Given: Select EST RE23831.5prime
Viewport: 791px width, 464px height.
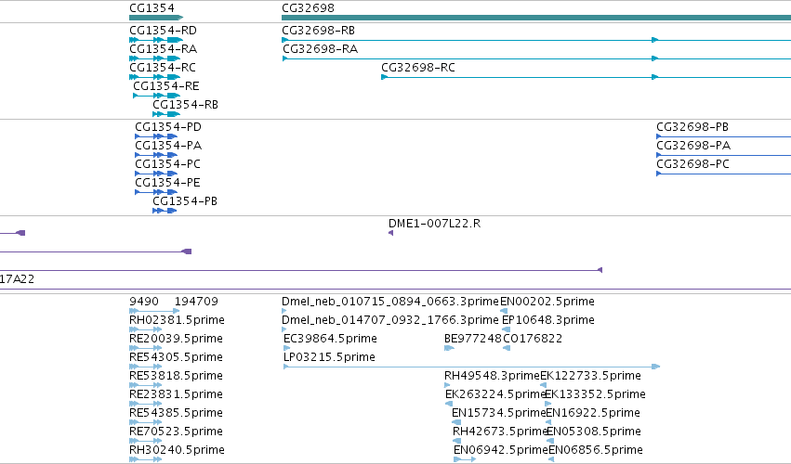Looking at the screenshot, I should pos(176,394).
